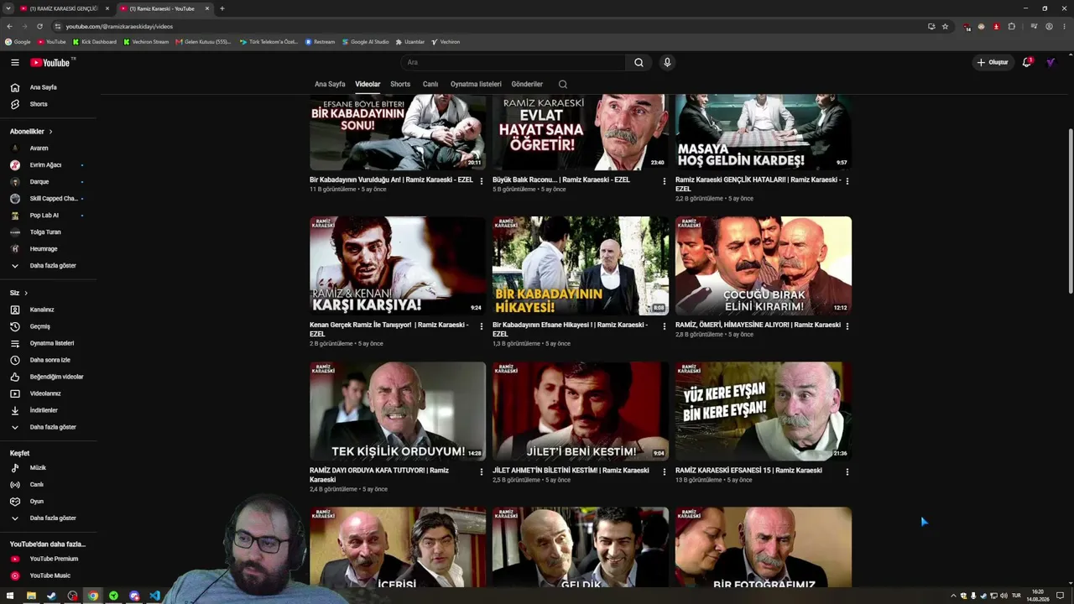Click the Oluştur create button
1074x604 pixels.
993,62
